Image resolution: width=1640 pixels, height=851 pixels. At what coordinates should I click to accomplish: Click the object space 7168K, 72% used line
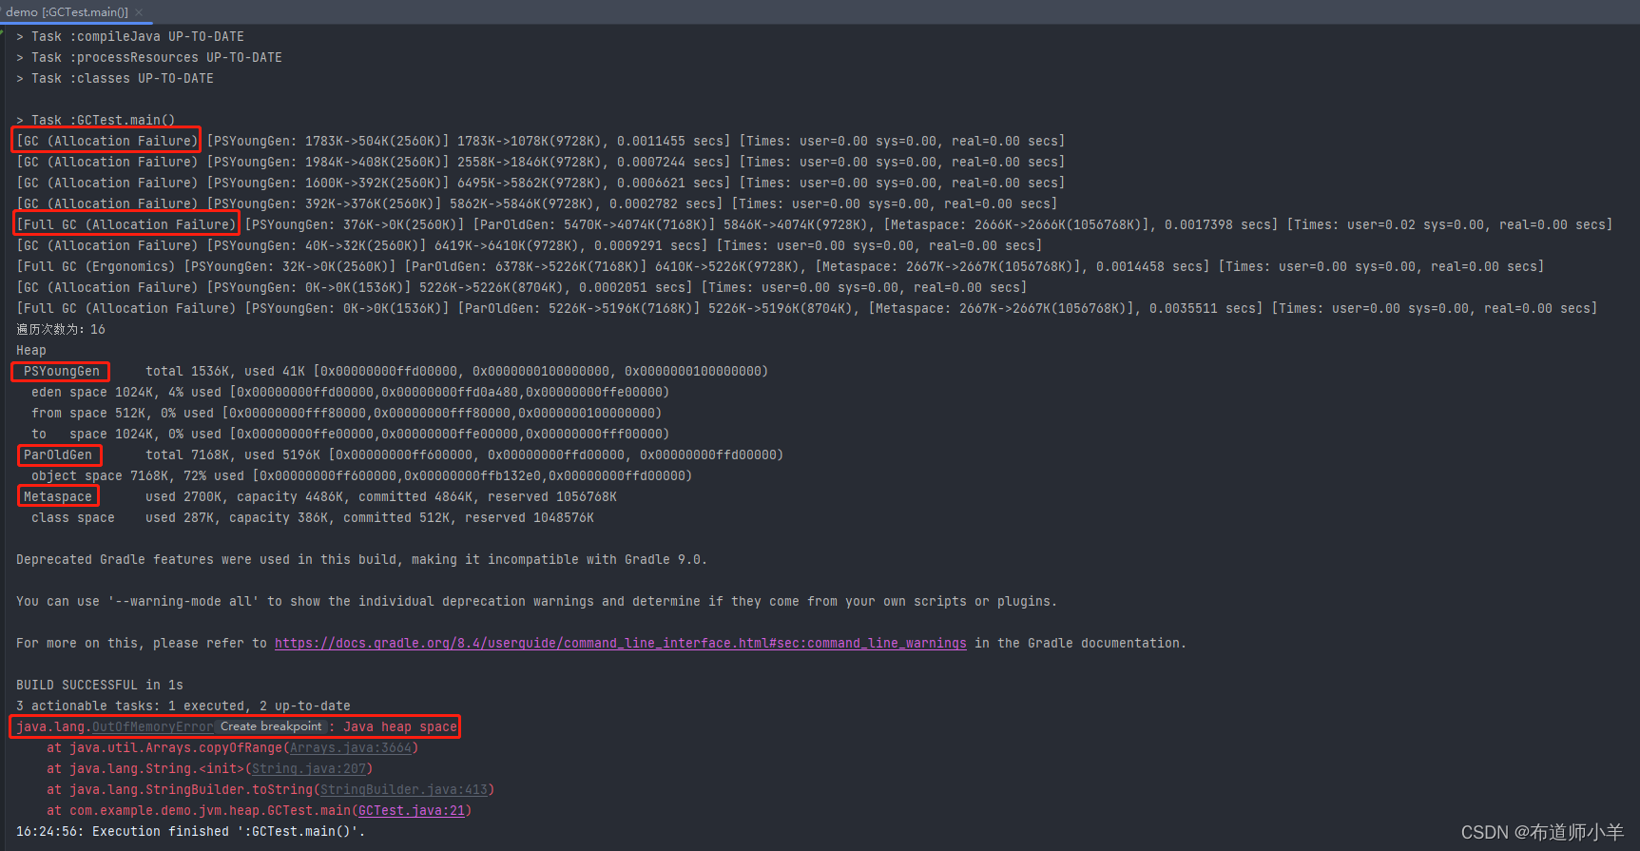click(361, 476)
